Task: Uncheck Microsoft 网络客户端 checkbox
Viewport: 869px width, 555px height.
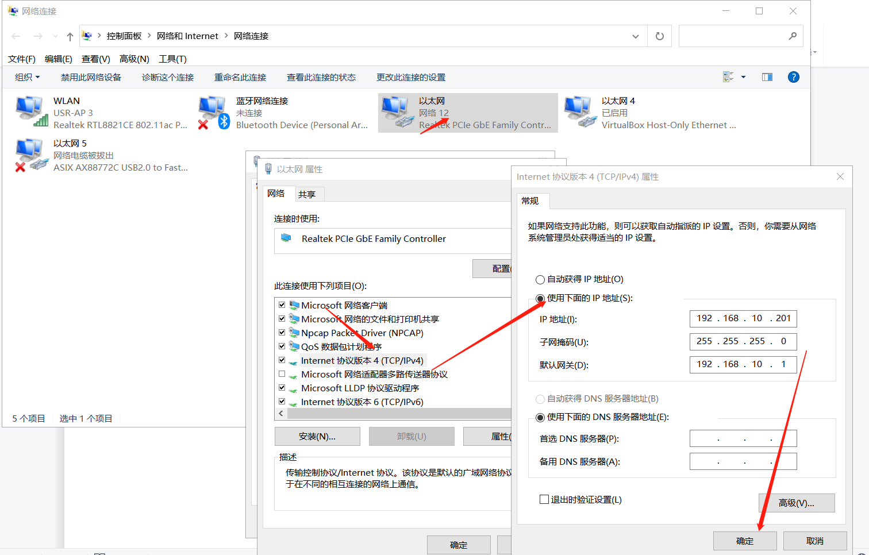Action: (x=282, y=305)
